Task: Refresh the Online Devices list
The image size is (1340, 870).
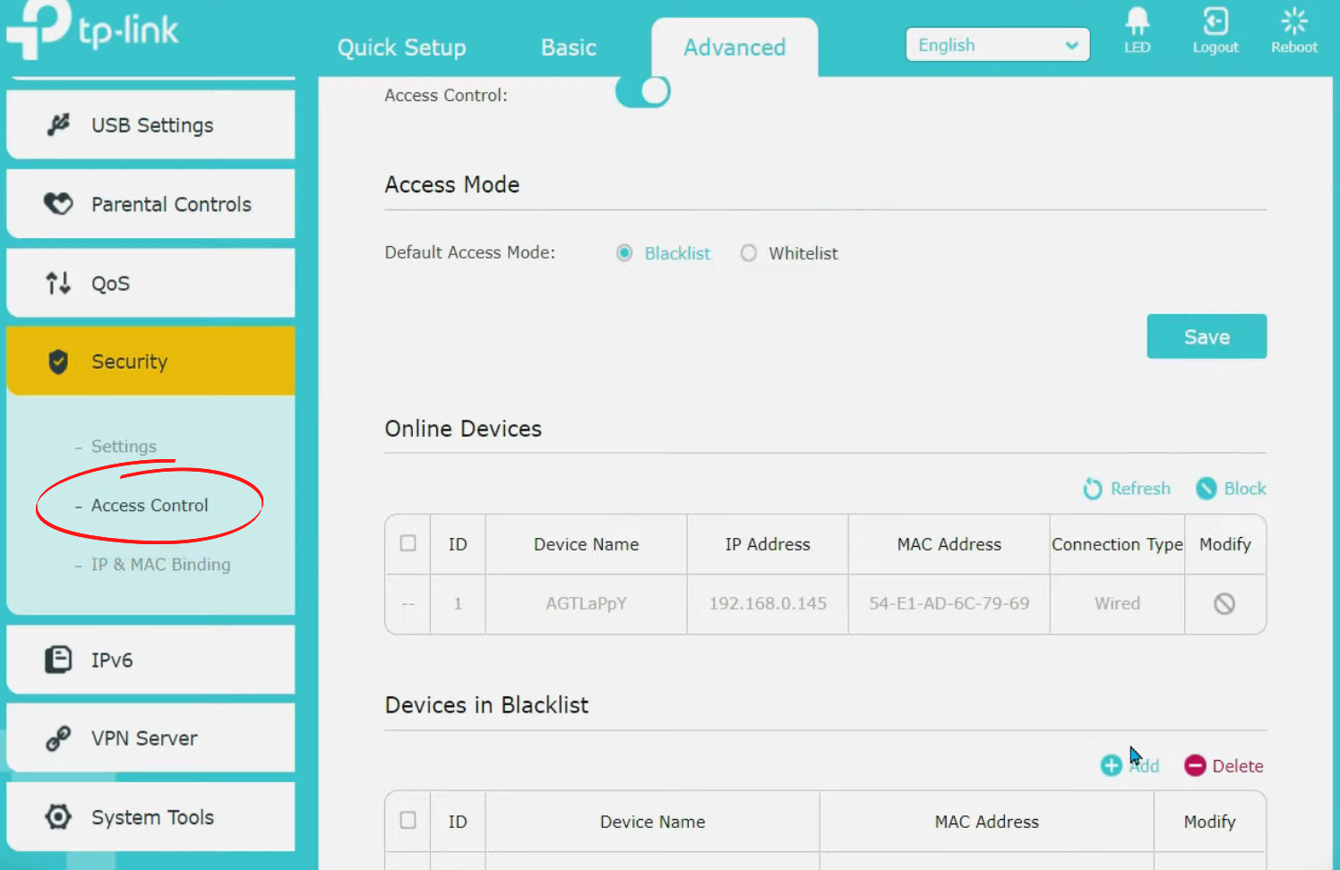Action: point(1127,489)
